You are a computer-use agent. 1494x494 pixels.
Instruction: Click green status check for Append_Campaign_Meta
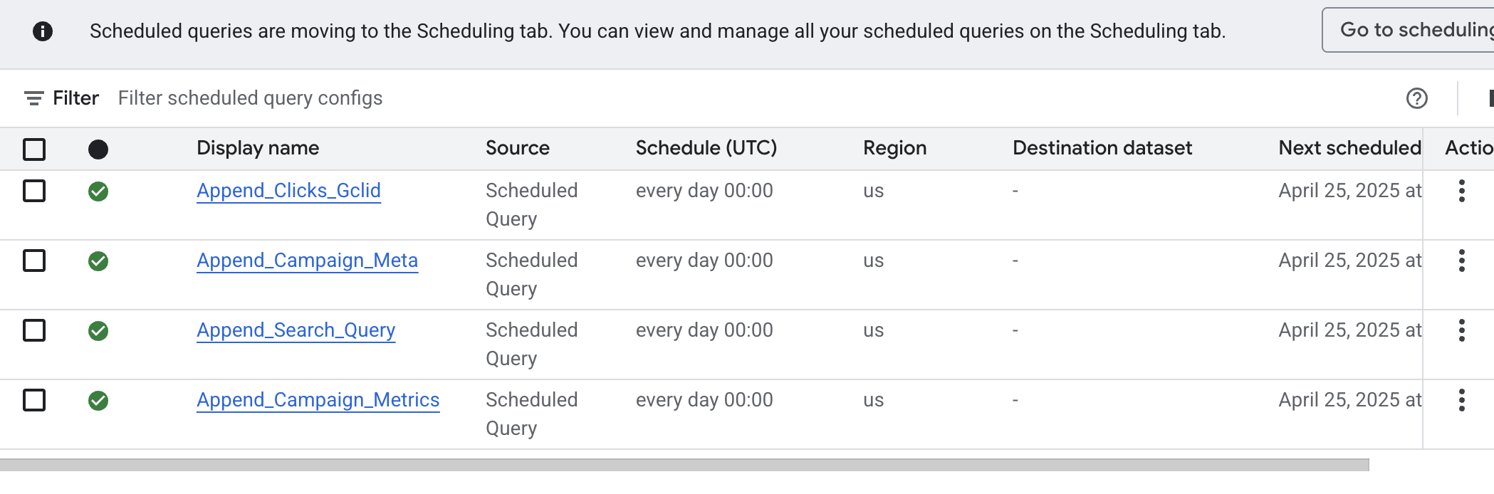tap(98, 261)
